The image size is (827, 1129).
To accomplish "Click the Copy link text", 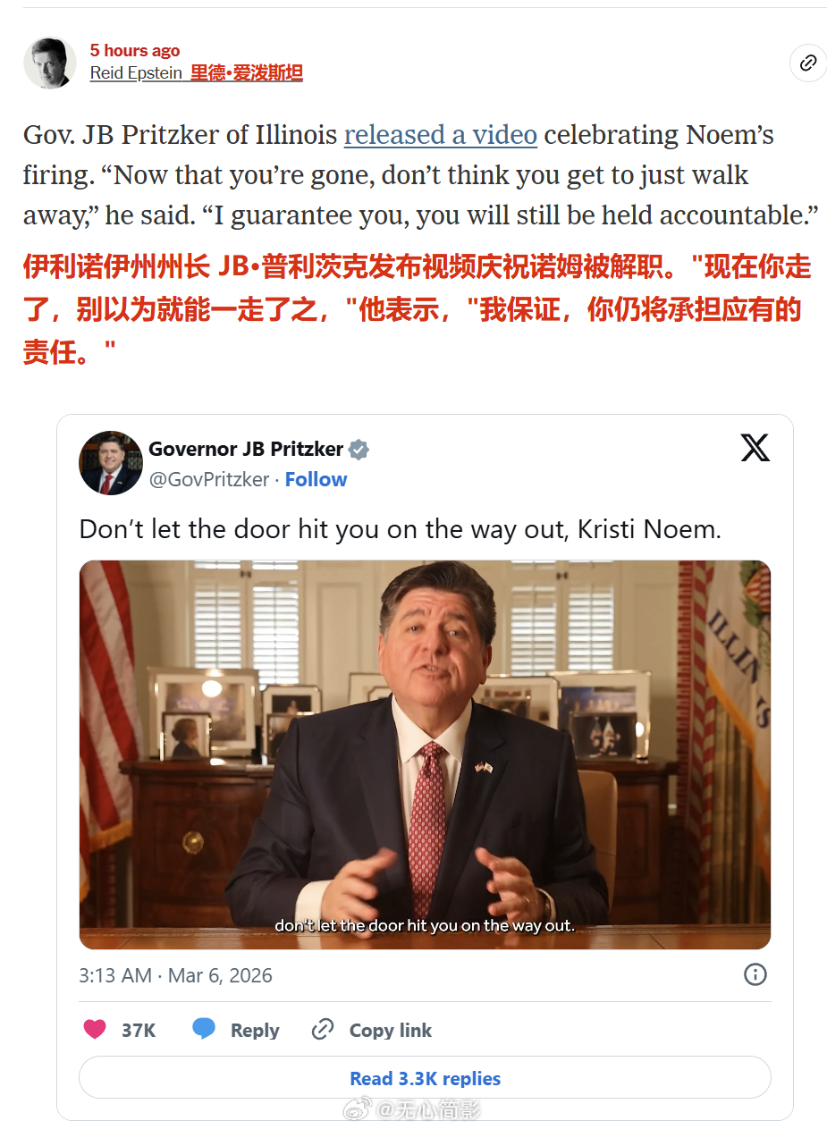I will pos(391,1031).
